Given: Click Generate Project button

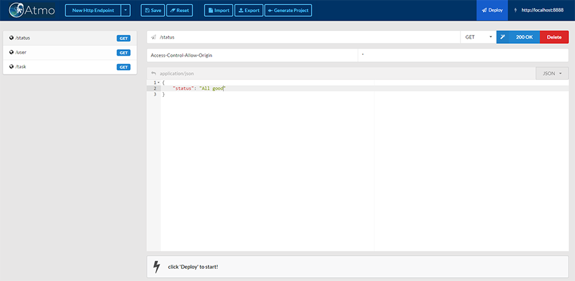Looking at the screenshot, I should click(288, 10).
